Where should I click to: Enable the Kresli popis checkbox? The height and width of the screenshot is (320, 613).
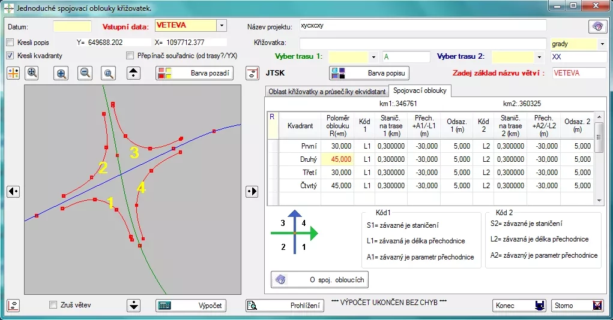[10, 43]
